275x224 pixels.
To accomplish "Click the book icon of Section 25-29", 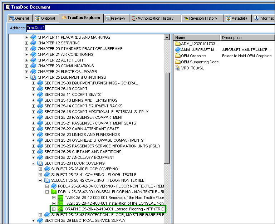I will [40, 220].
